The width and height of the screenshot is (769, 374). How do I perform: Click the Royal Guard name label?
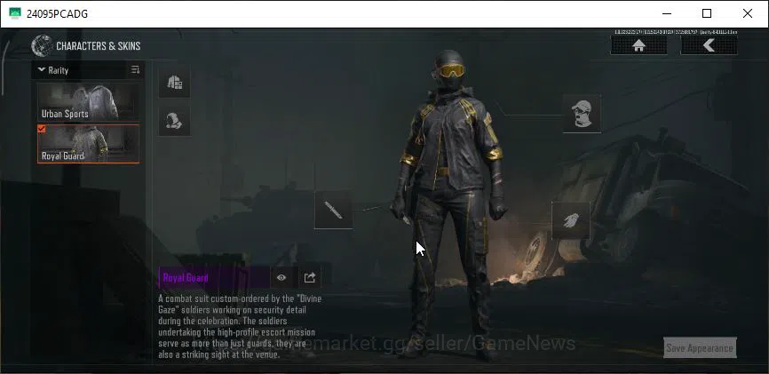point(186,278)
